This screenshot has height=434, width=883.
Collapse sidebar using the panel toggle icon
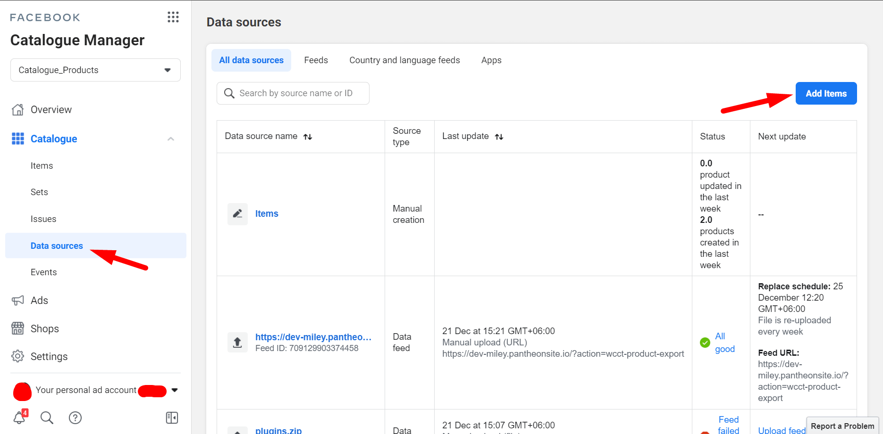pyautogui.click(x=172, y=418)
